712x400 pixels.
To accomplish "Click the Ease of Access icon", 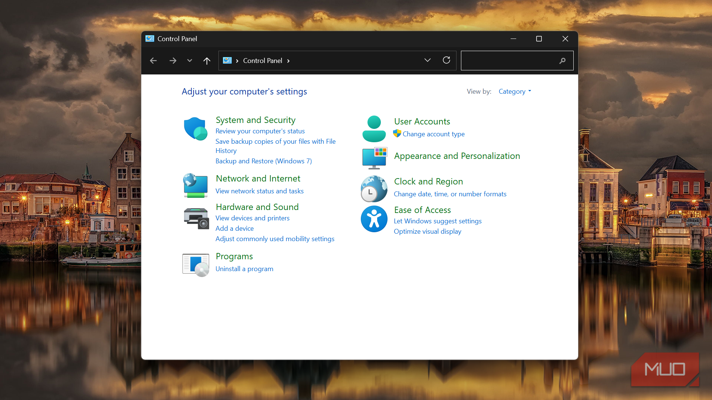I will (x=374, y=219).
